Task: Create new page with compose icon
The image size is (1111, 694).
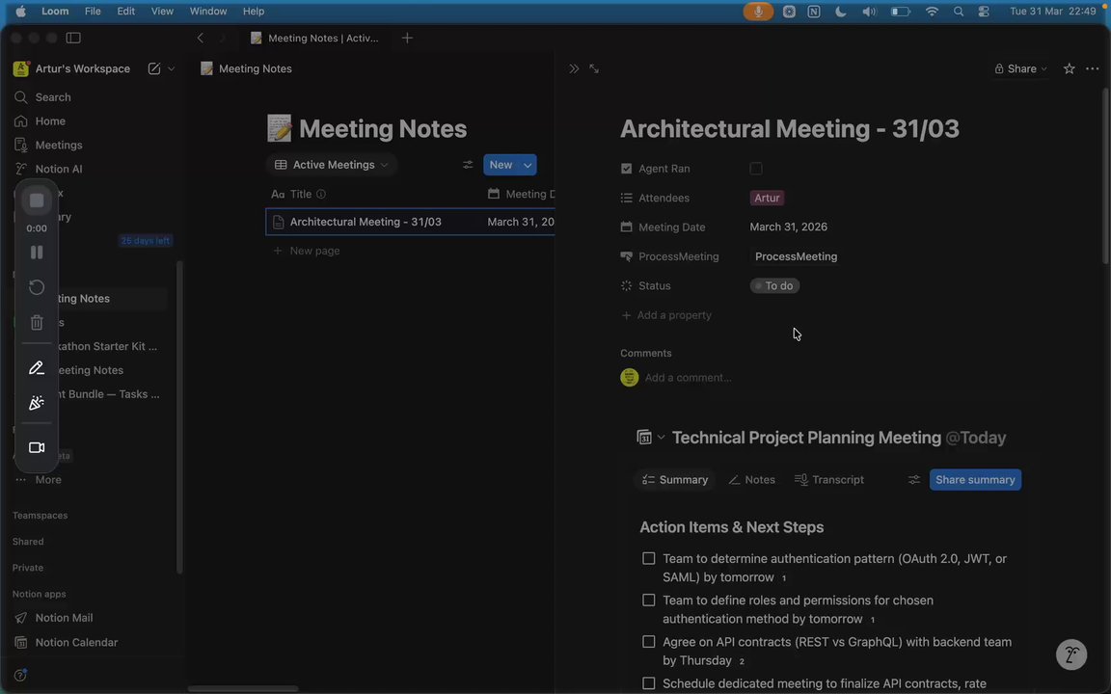Action: (153, 68)
